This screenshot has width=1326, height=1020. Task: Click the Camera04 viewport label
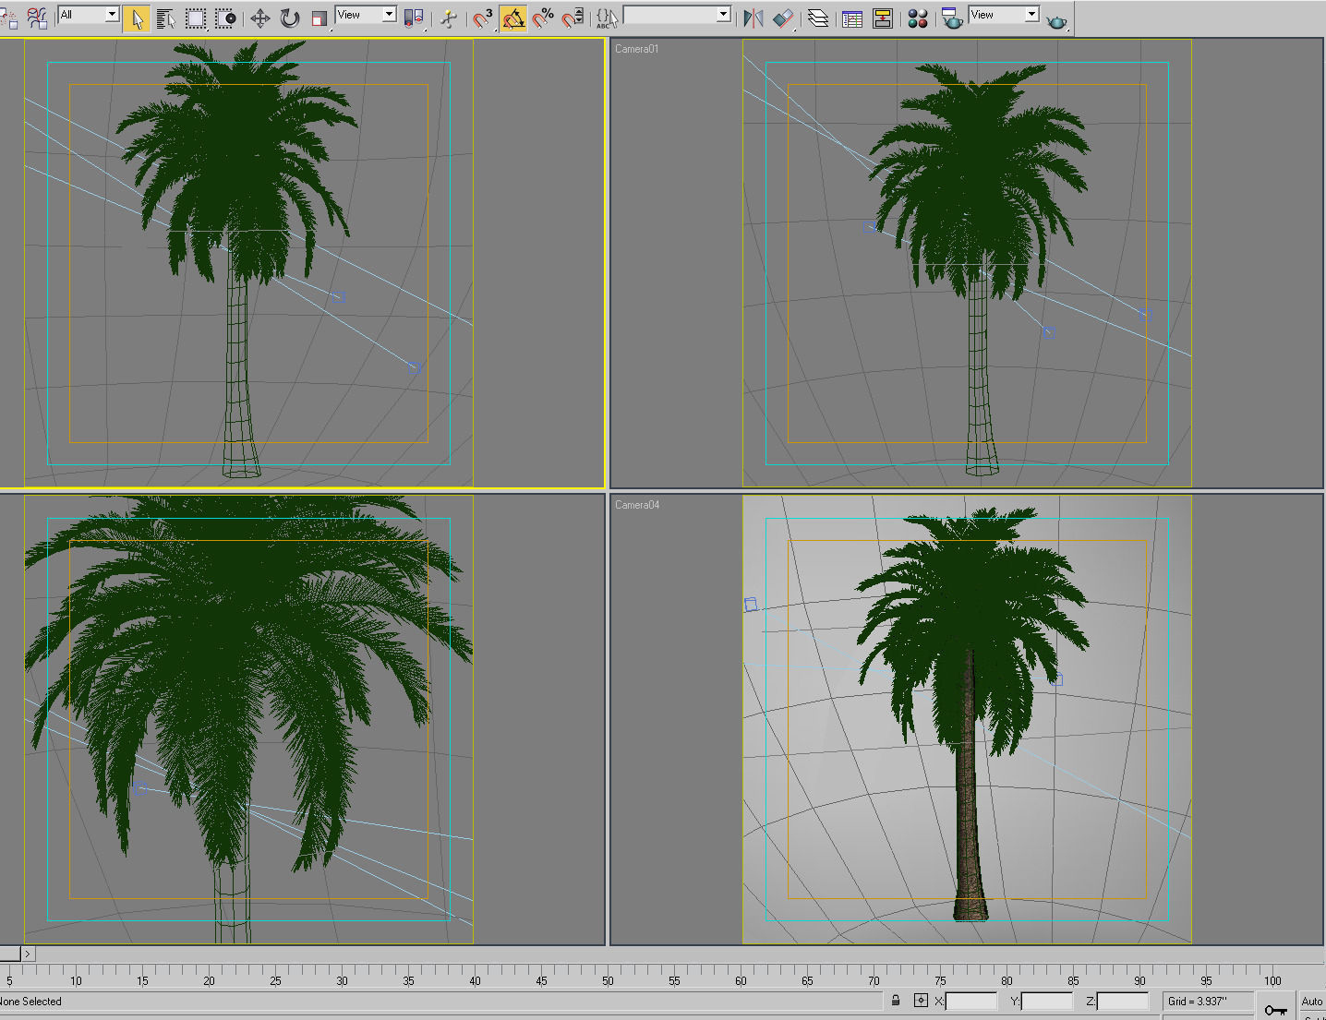coord(637,505)
